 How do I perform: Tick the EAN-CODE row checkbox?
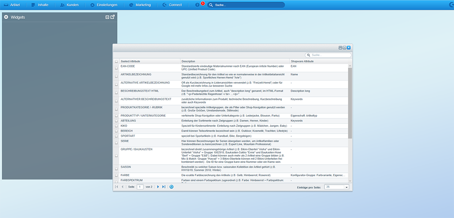(117, 67)
